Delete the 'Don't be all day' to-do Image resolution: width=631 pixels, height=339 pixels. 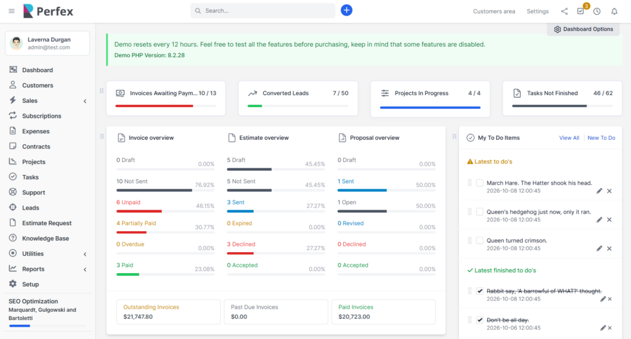609,328
